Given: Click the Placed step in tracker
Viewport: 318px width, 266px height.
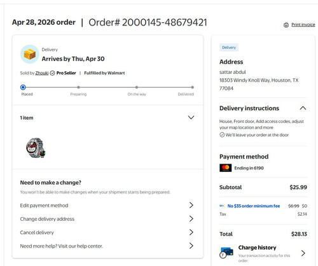Looking at the screenshot, I should (x=23, y=87).
